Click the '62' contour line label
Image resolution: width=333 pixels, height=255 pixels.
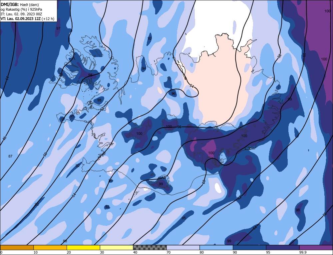[x=239, y=198]
